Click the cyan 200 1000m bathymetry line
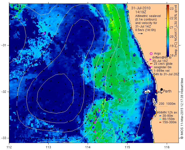 click(163, 106)
